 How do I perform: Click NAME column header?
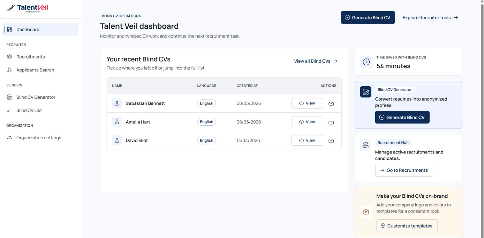pyautogui.click(x=117, y=86)
